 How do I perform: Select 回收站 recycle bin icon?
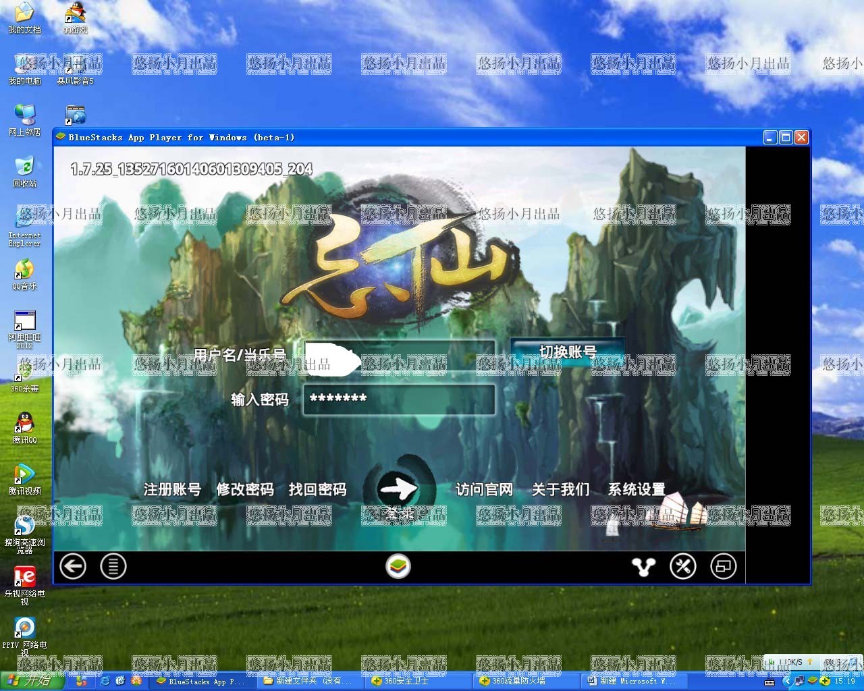24,171
